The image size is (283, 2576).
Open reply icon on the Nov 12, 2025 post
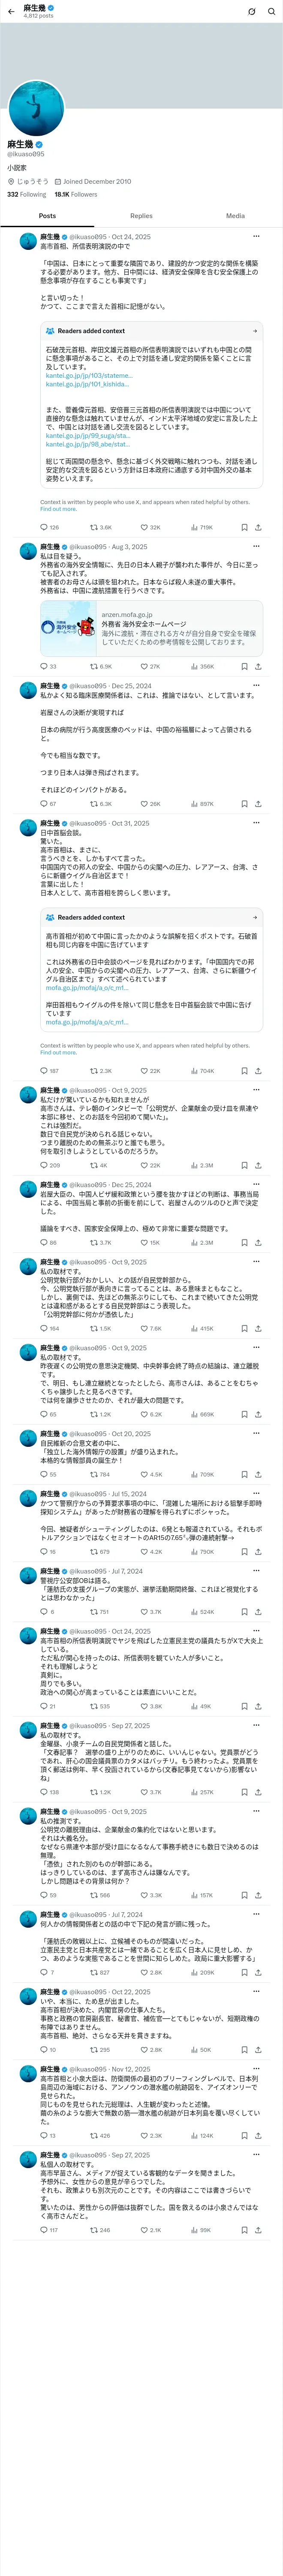click(43, 2135)
